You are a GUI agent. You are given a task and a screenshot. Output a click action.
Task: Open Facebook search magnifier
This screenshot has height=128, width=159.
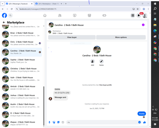10,16
